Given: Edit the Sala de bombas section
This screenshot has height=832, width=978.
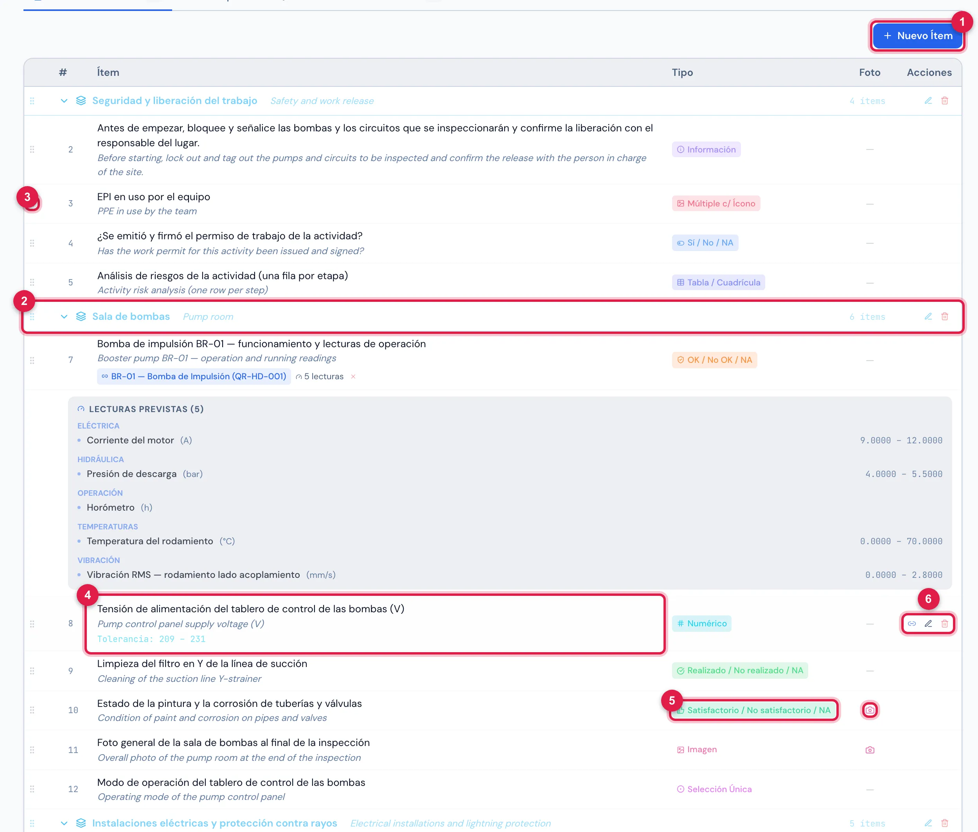Looking at the screenshot, I should pyautogui.click(x=928, y=316).
